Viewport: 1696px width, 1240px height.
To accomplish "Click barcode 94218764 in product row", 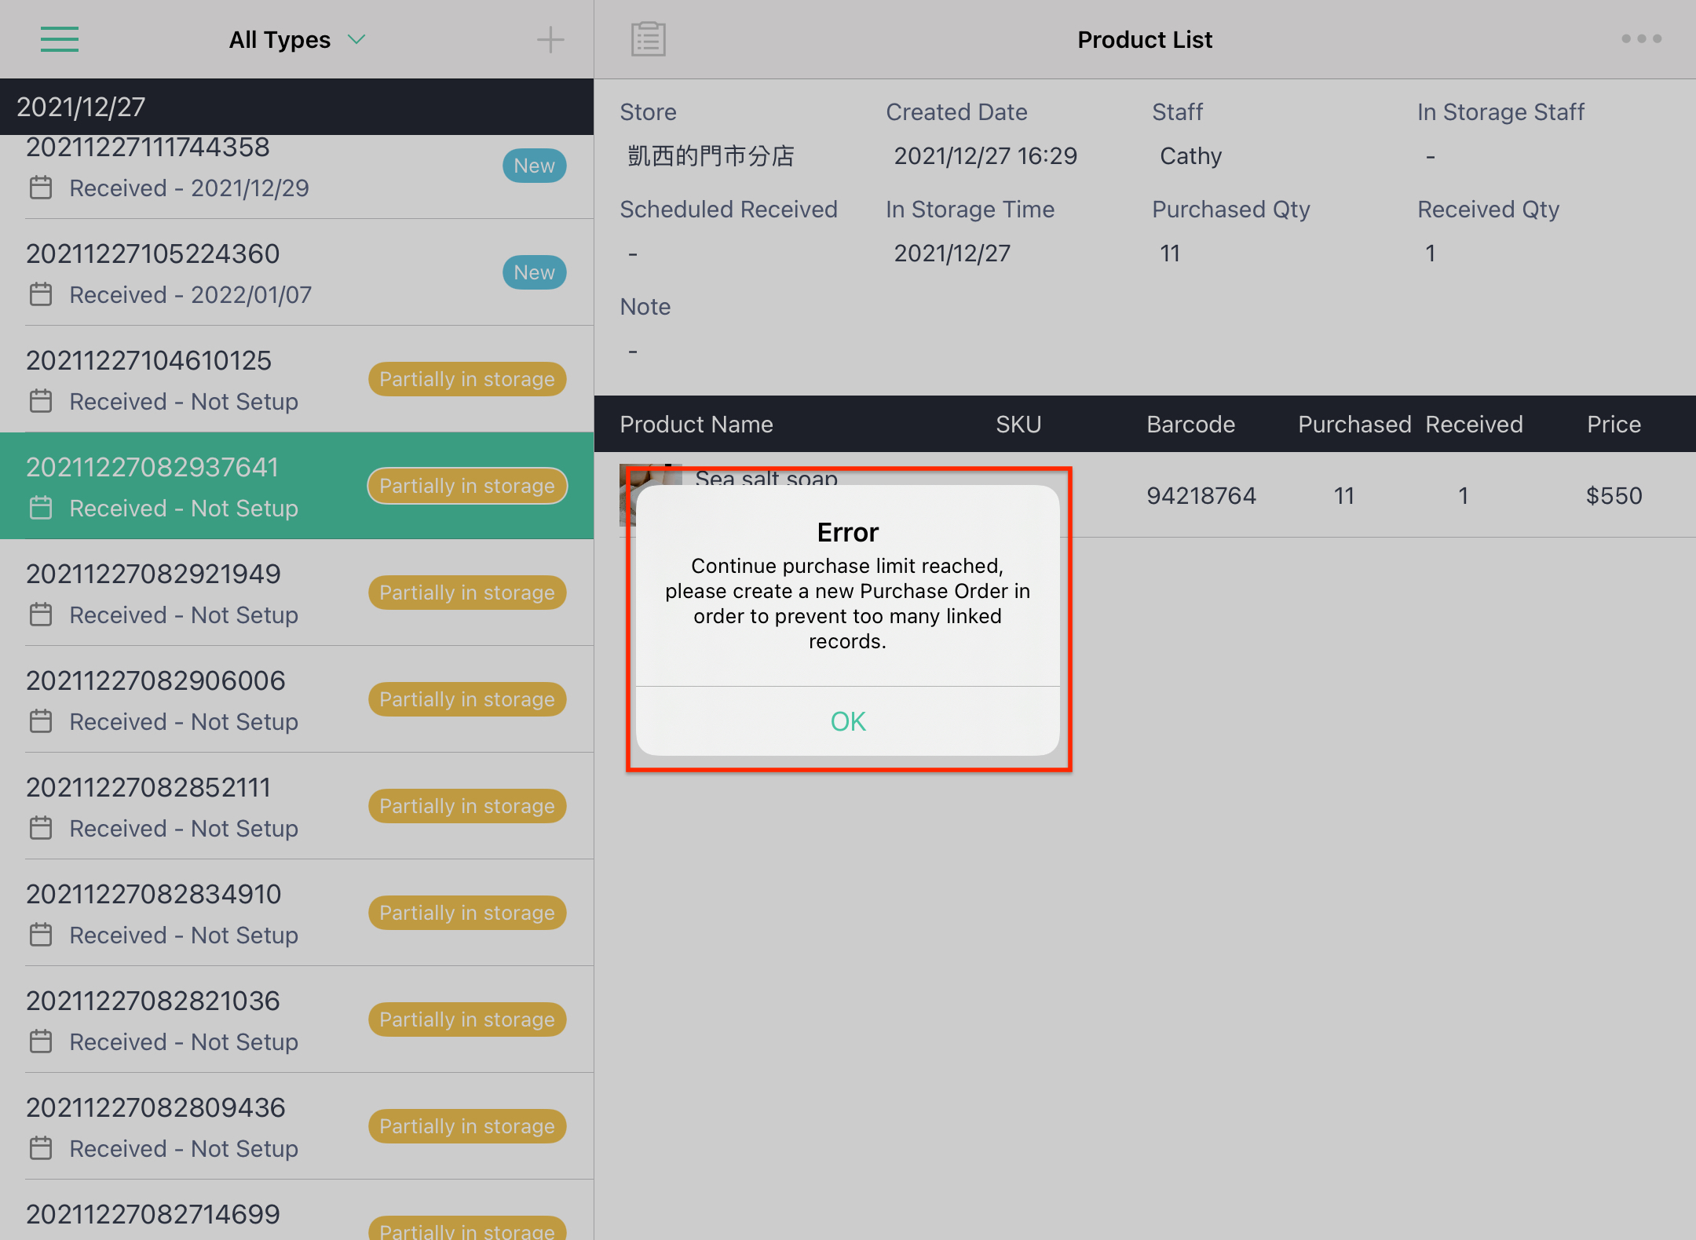I will (1201, 495).
